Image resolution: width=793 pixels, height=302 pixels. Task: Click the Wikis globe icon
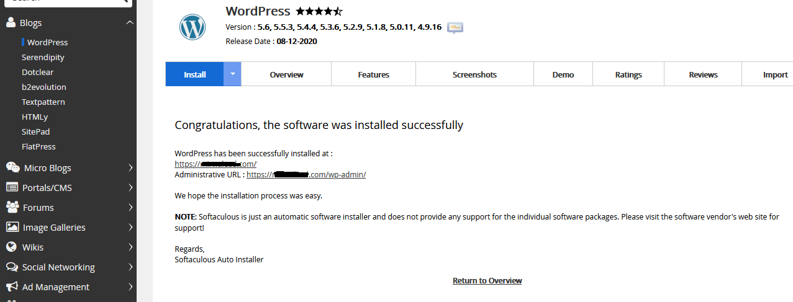pyautogui.click(x=11, y=247)
